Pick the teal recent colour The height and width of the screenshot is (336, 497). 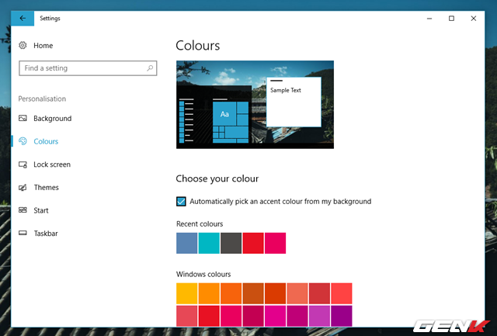[209, 243]
